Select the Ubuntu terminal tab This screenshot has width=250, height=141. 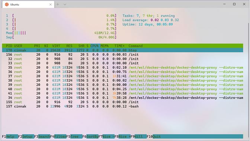click(28, 4)
